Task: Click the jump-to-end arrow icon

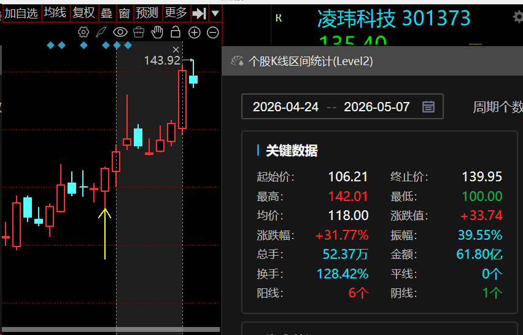Action: point(200,14)
